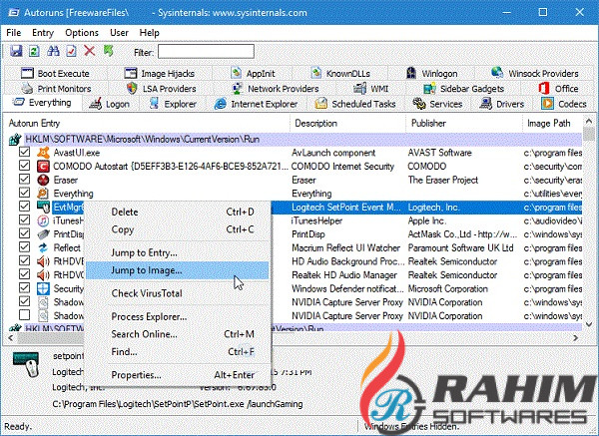Click the red X Delete toolbar icon
This screenshot has height=436, width=599.
pos(90,51)
